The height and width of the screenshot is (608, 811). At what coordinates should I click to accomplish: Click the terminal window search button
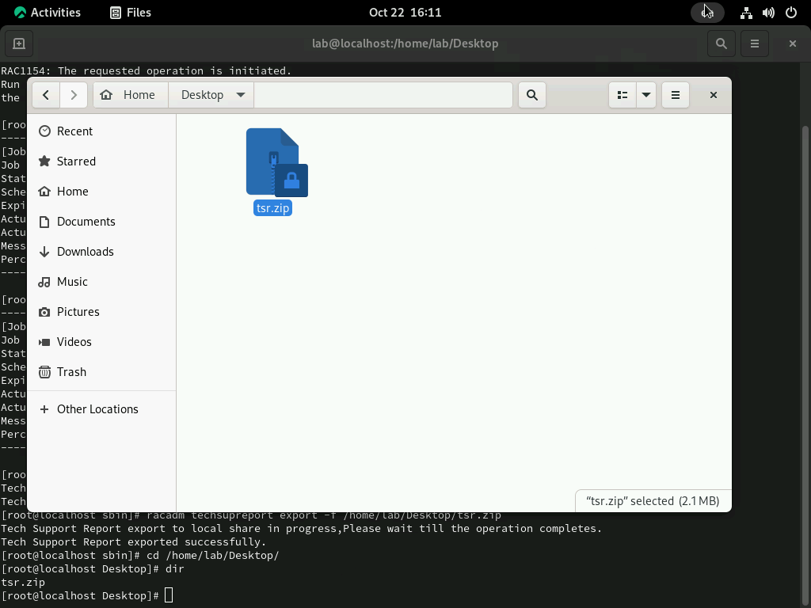721,44
